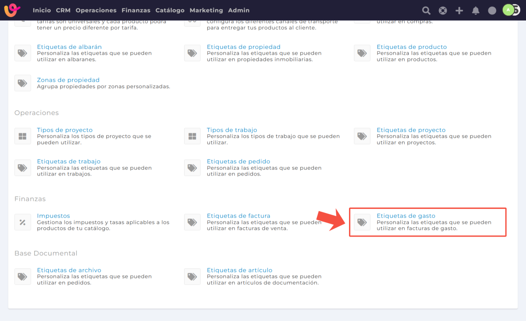Click the percent icon beside Impuestos
The width and height of the screenshot is (526, 321).
tap(23, 222)
